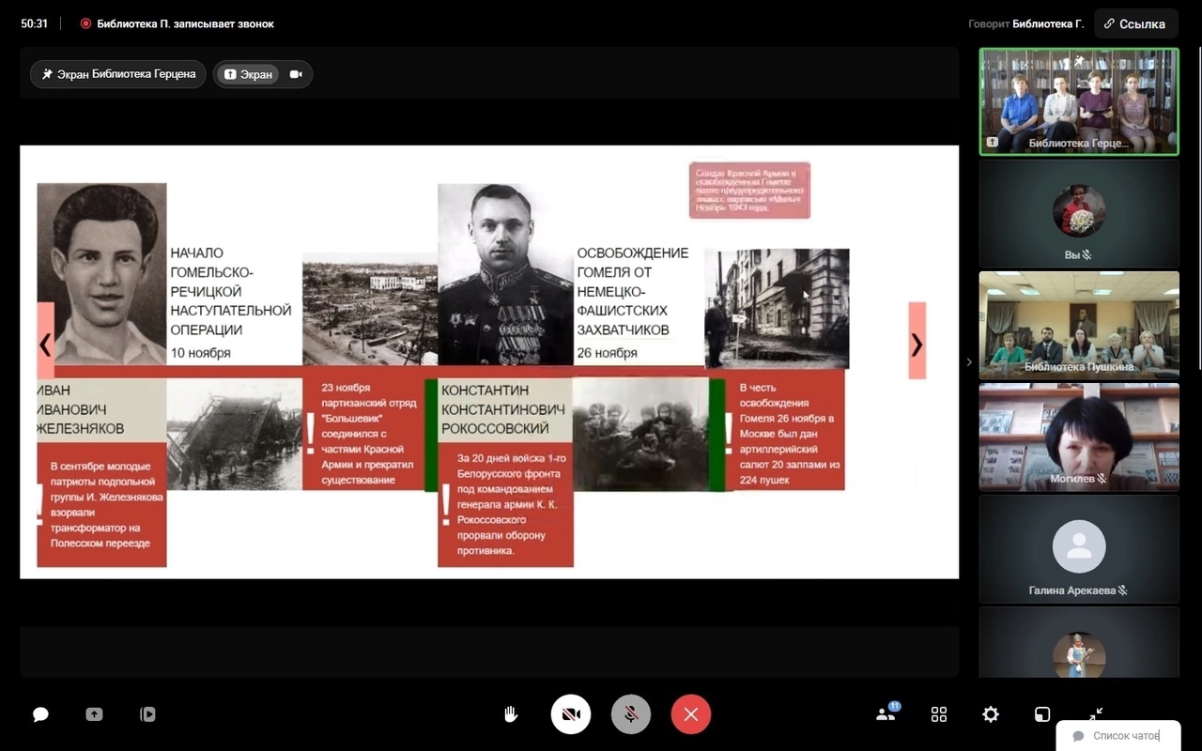
Task: Unmute the microphone
Action: click(631, 714)
